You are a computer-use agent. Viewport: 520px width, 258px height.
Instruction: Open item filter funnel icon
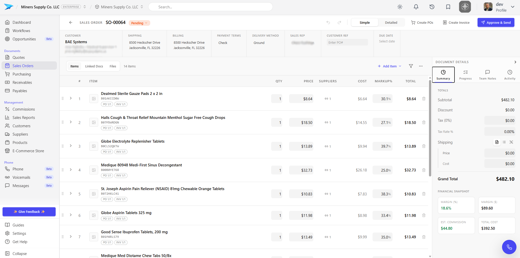pyautogui.click(x=411, y=66)
